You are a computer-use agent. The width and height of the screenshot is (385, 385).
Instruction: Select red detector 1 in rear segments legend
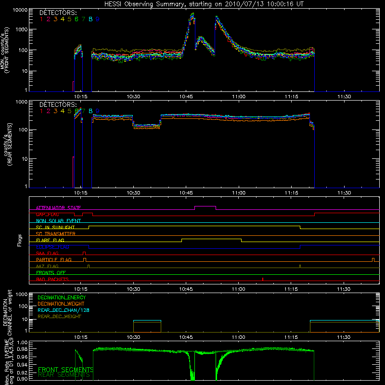coord(41,111)
